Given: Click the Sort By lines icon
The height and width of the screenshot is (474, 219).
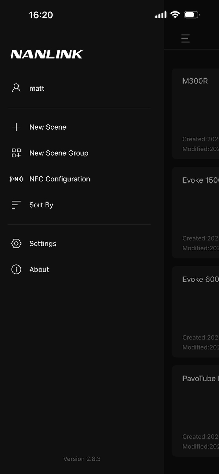Looking at the screenshot, I should (15, 204).
